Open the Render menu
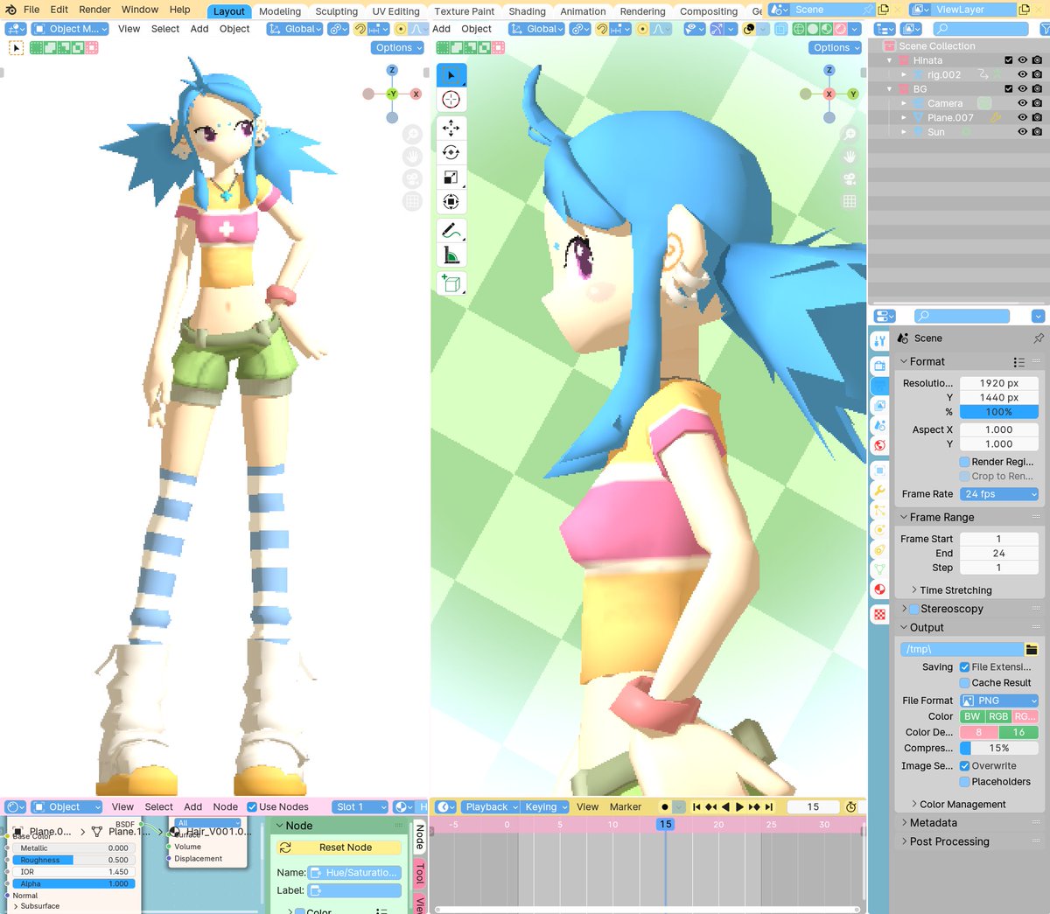The image size is (1050, 914). [94, 10]
